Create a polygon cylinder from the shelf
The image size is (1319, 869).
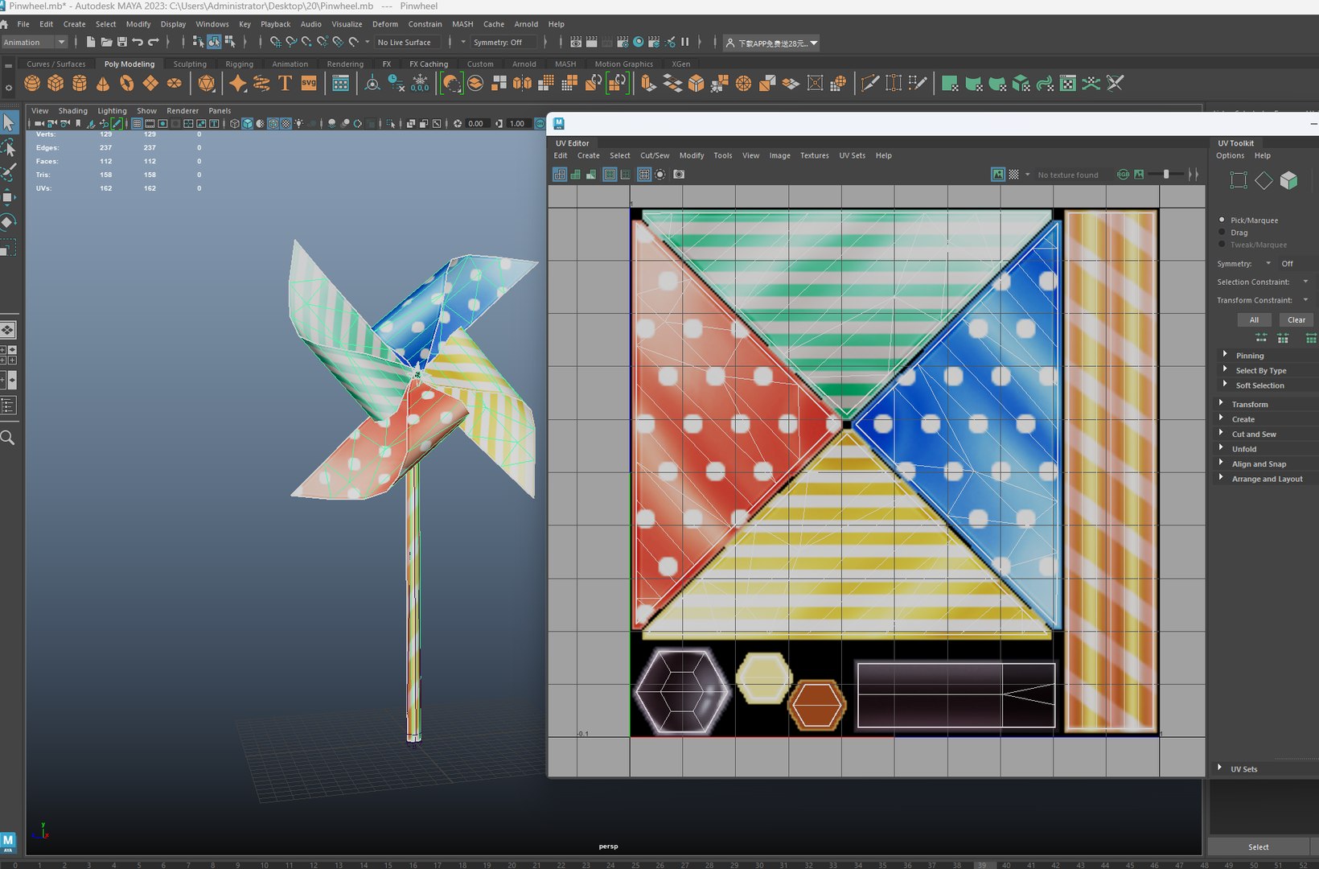coord(80,83)
